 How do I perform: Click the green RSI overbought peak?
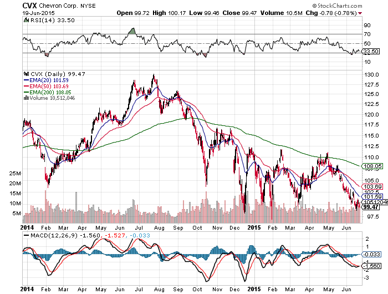pyautogui.click(x=132, y=31)
